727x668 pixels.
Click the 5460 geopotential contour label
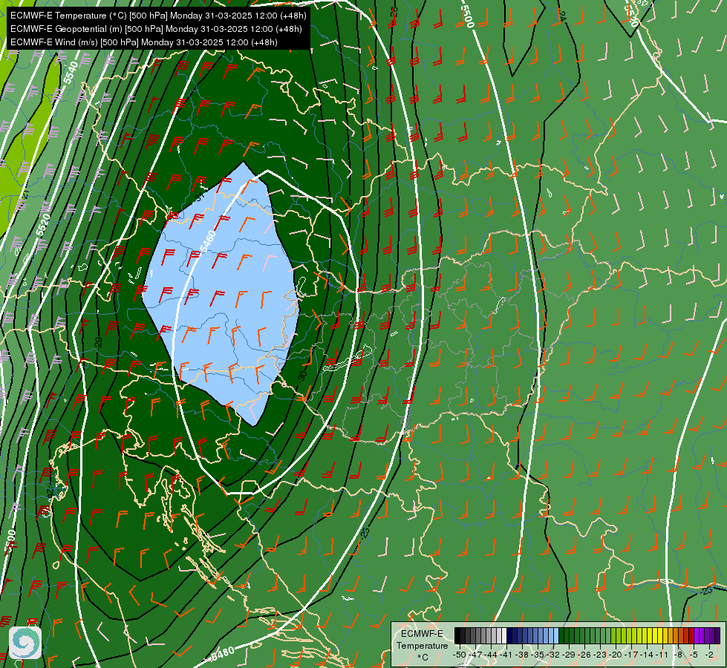206,241
